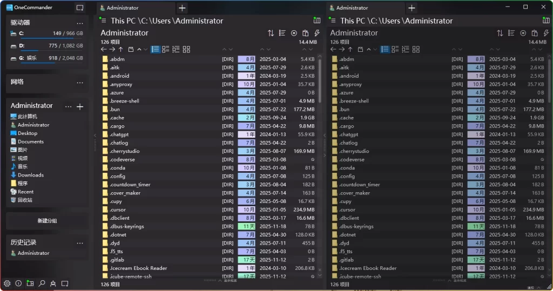Click the new item plus-circle in right pane
The height and width of the screenshot is (291, 553).
(523, 33)
